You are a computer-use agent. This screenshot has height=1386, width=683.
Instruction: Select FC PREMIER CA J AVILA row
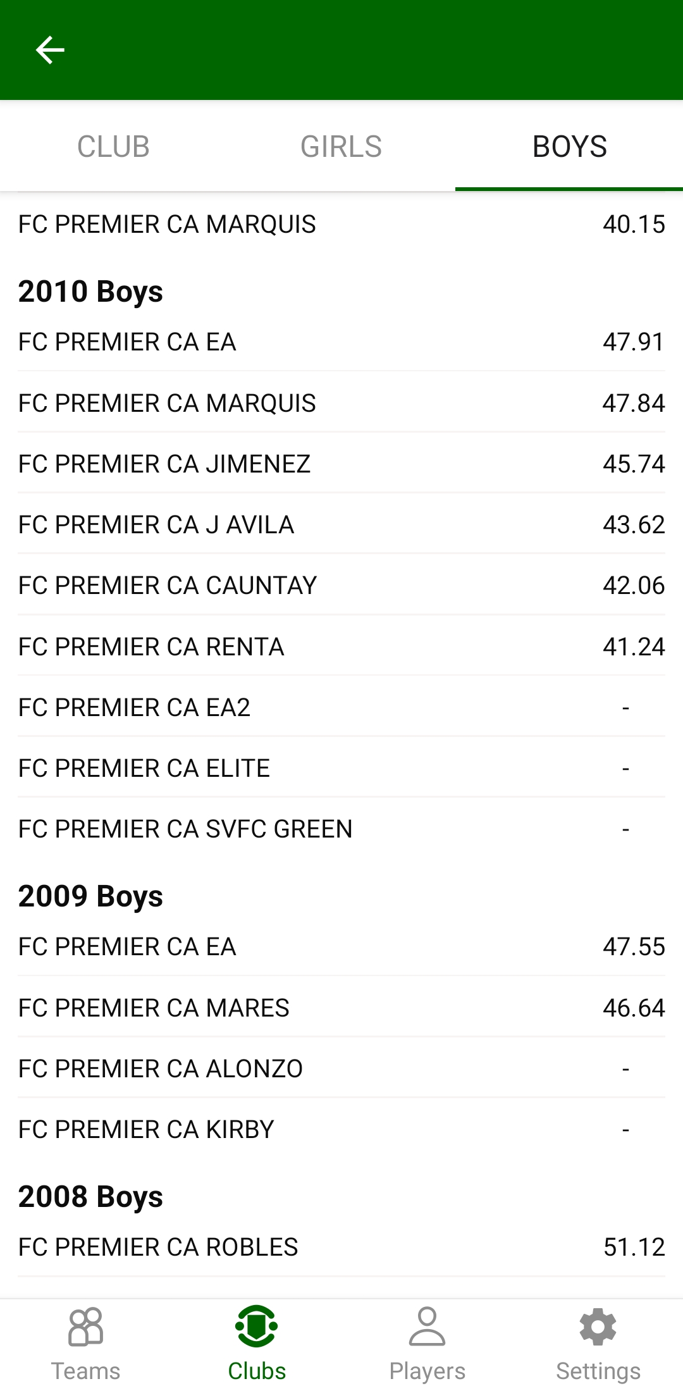(x=341, y=524)
